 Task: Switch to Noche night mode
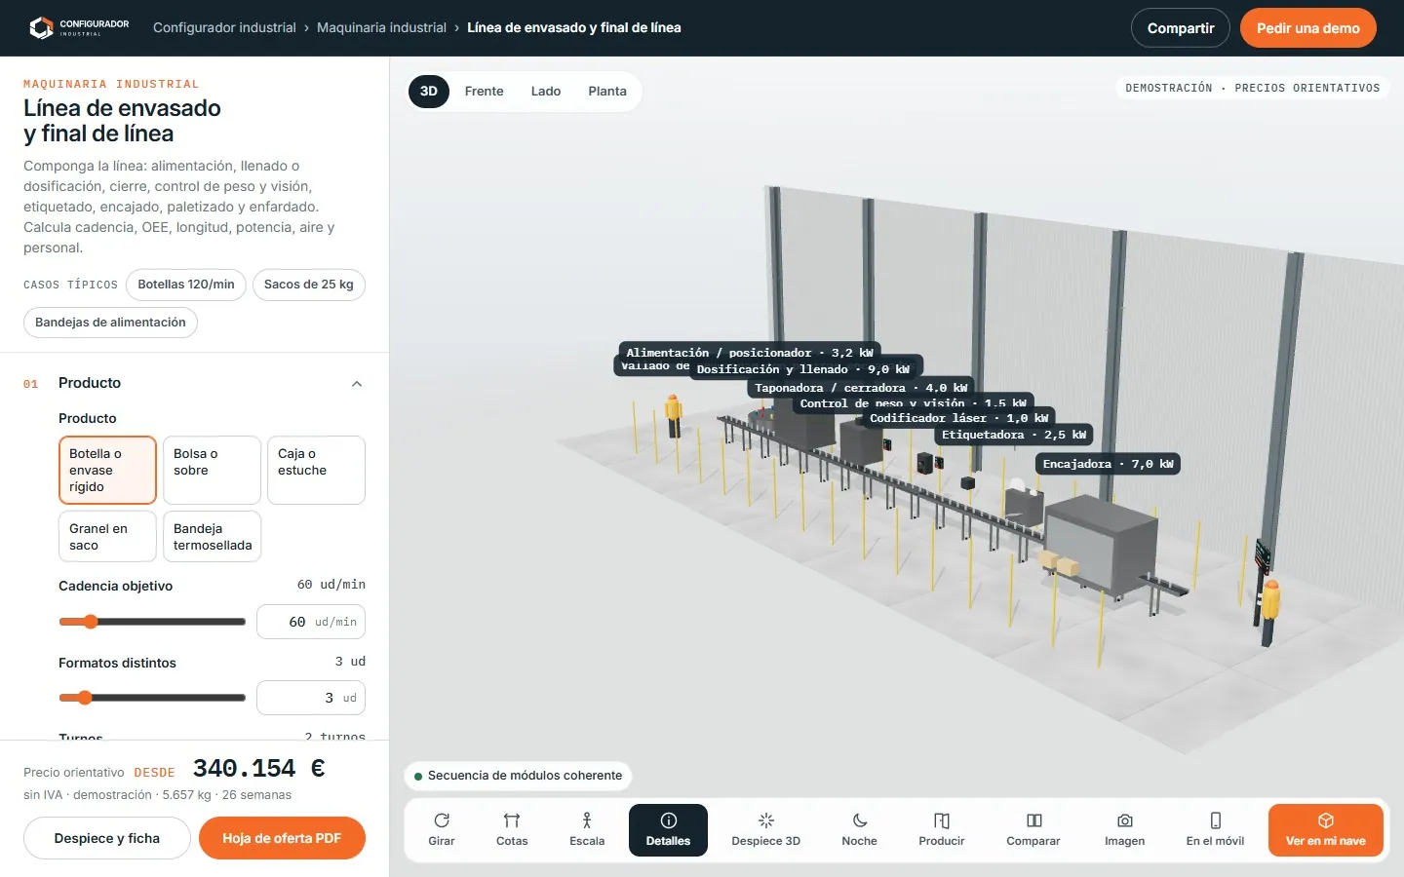(x=860, y=830)
